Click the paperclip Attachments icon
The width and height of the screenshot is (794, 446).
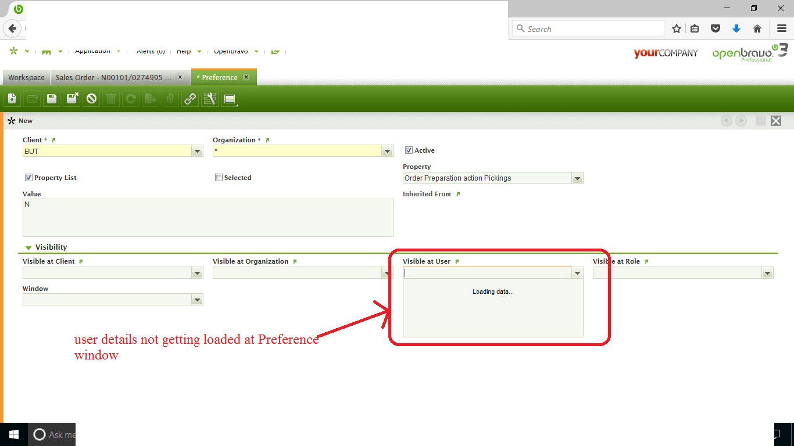pyautogui.click(x=170, y=99)
